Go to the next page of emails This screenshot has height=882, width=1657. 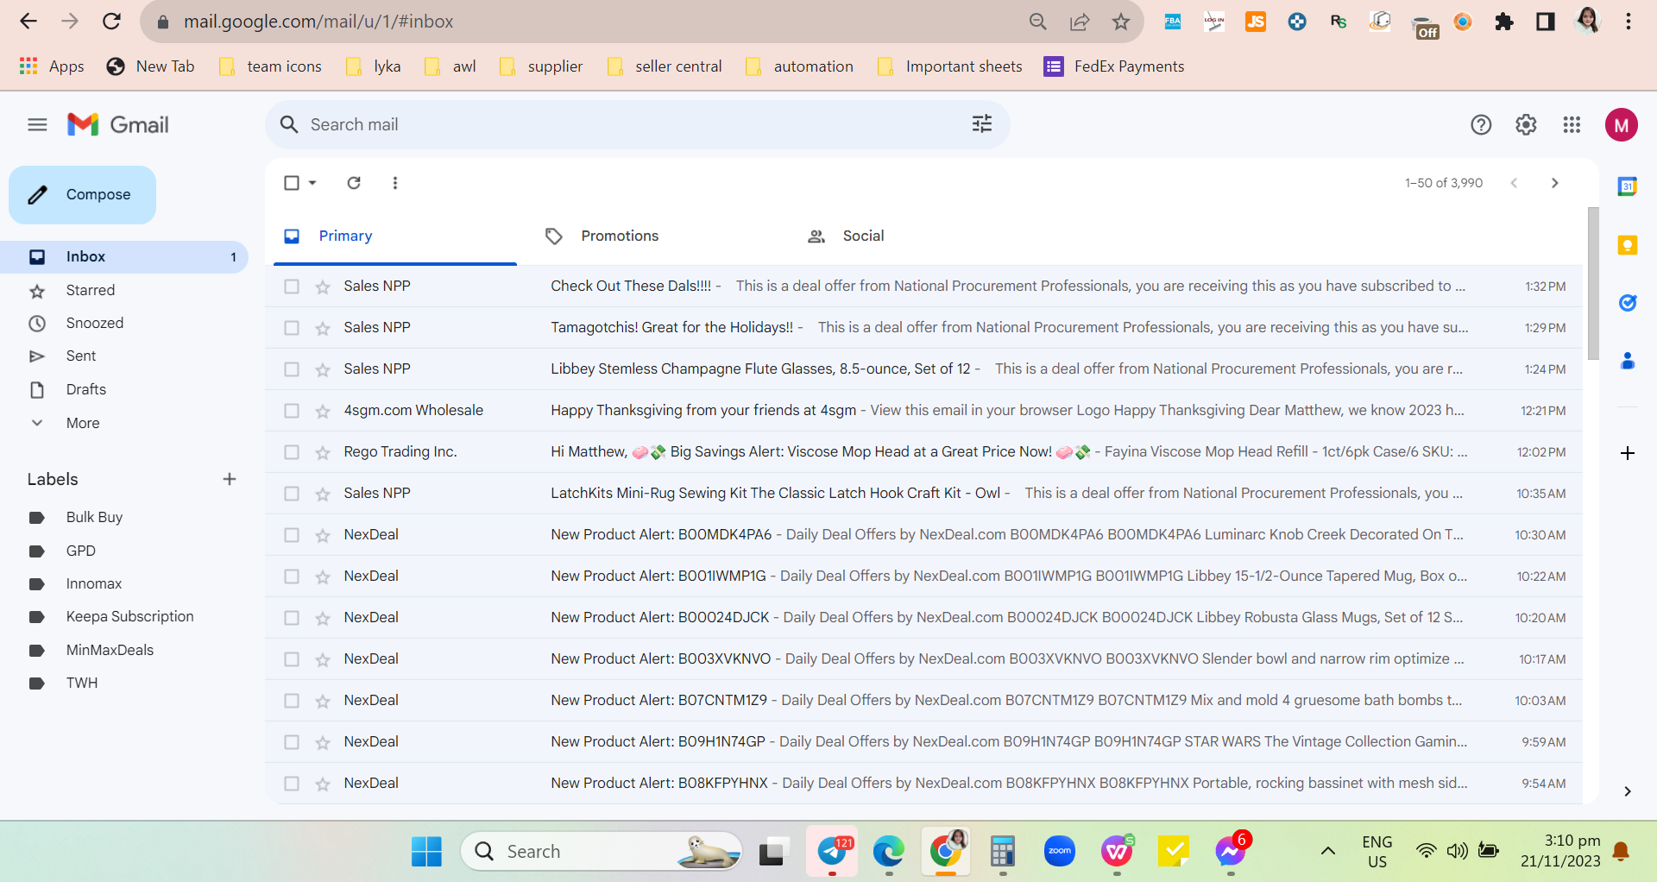1555,183
